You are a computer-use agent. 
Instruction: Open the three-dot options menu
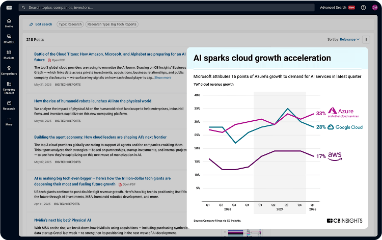pos(366,39)
